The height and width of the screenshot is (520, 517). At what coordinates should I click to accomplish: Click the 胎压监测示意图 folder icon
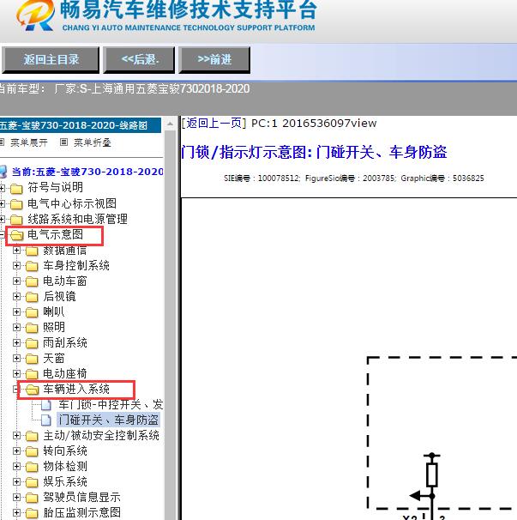32,513
